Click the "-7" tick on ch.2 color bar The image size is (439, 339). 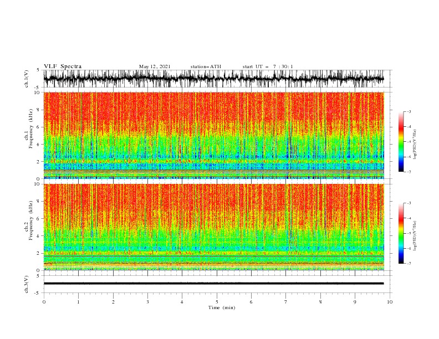[x=409, y=264]
